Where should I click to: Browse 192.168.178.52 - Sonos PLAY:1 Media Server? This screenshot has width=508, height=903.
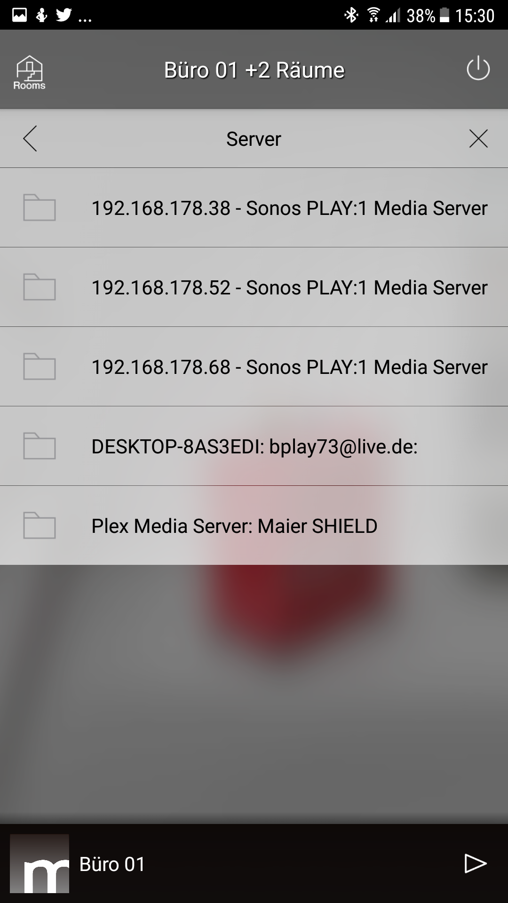click(x=289, y=287)
